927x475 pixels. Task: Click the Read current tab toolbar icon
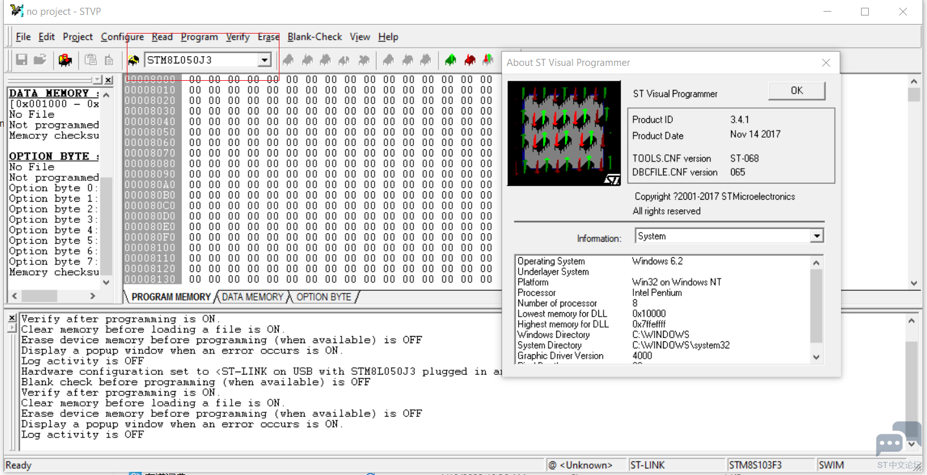289,60
